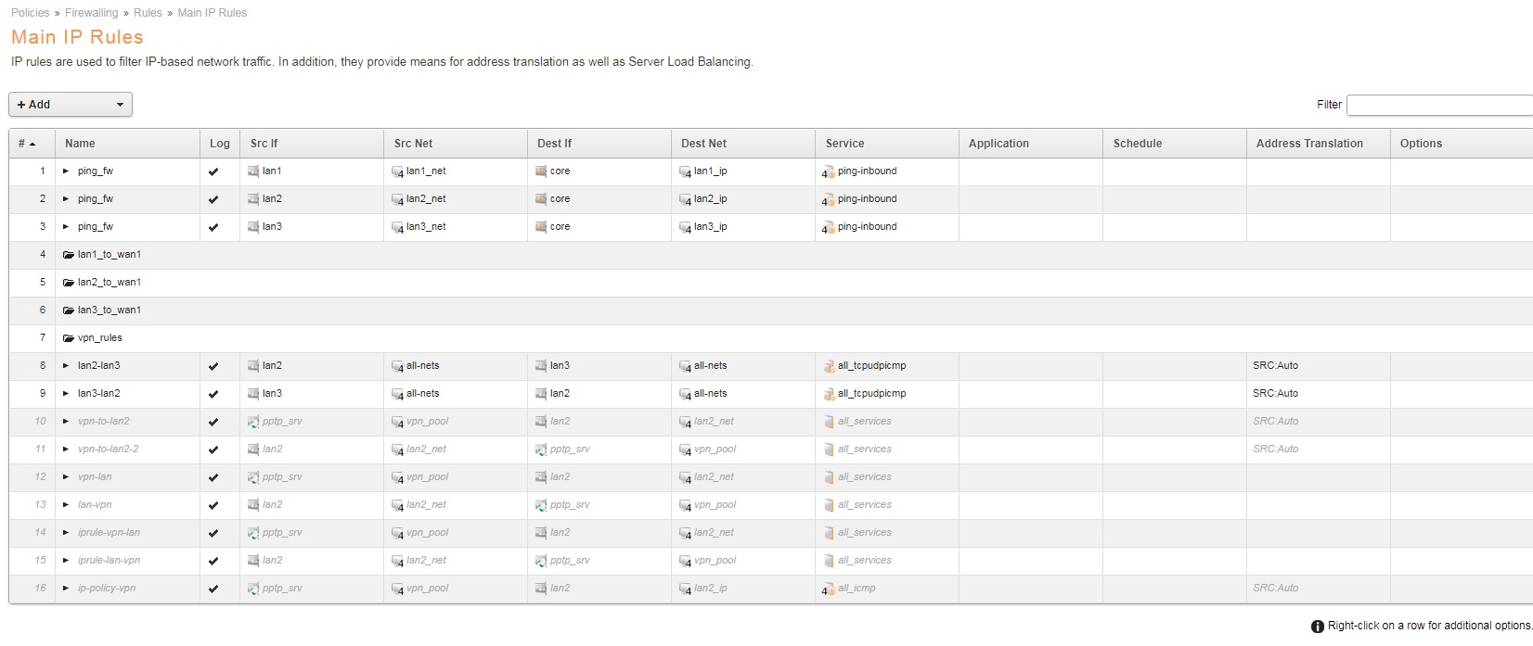Toggle the Log checkmark for lan2-lan3 rule
The width and height of the screenshot is (1533, 646).
213,366
